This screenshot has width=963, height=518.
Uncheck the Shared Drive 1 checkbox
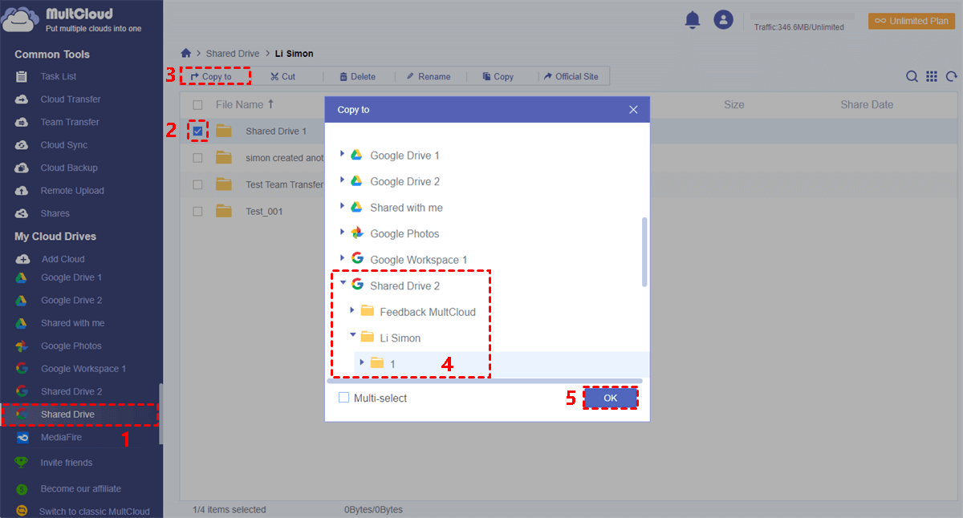coord(197,131)
